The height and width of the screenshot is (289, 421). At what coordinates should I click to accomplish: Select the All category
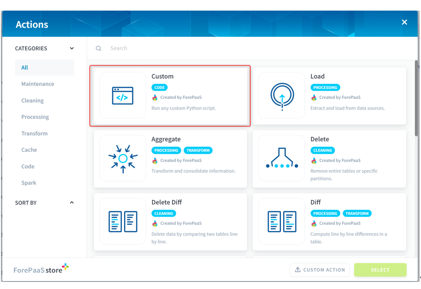point(45,68)
